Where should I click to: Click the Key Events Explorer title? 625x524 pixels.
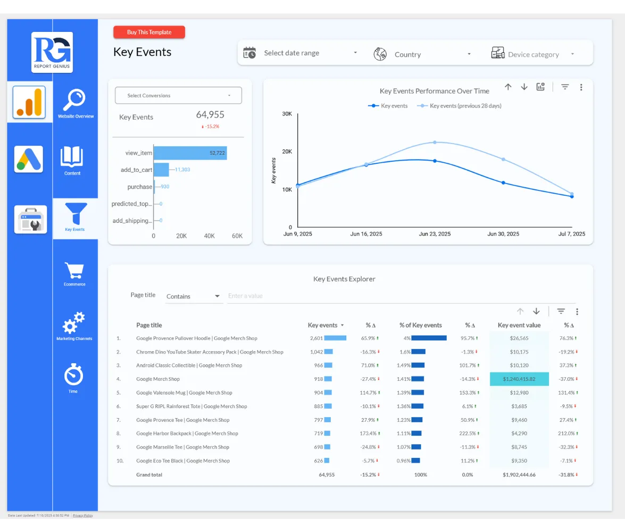click(x=344, y=279)
